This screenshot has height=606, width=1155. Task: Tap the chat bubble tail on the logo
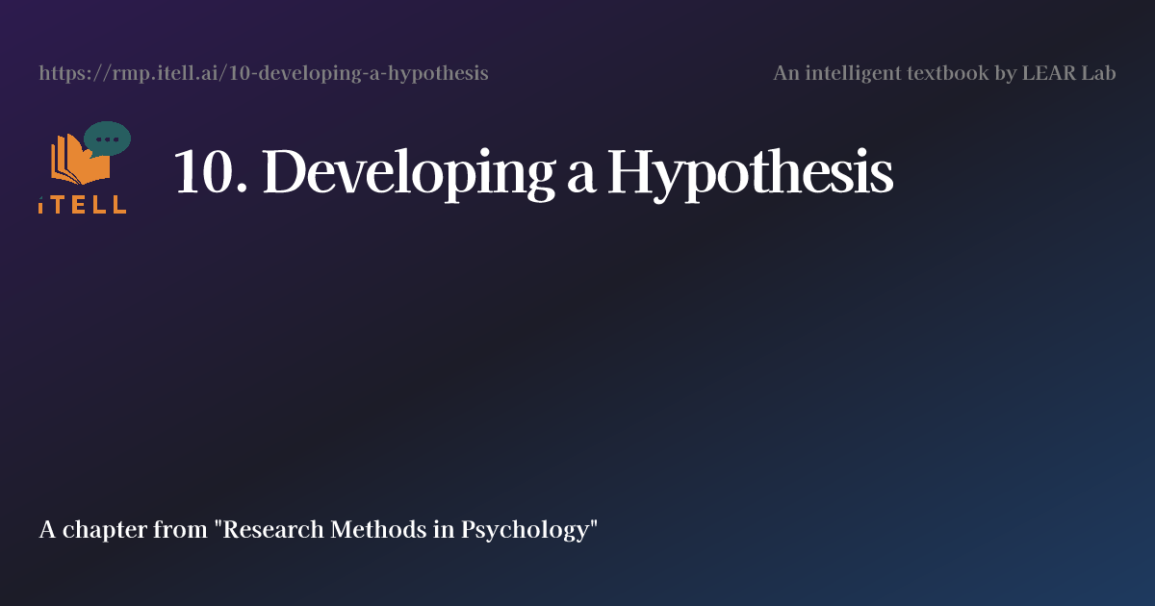coord(94,154)
